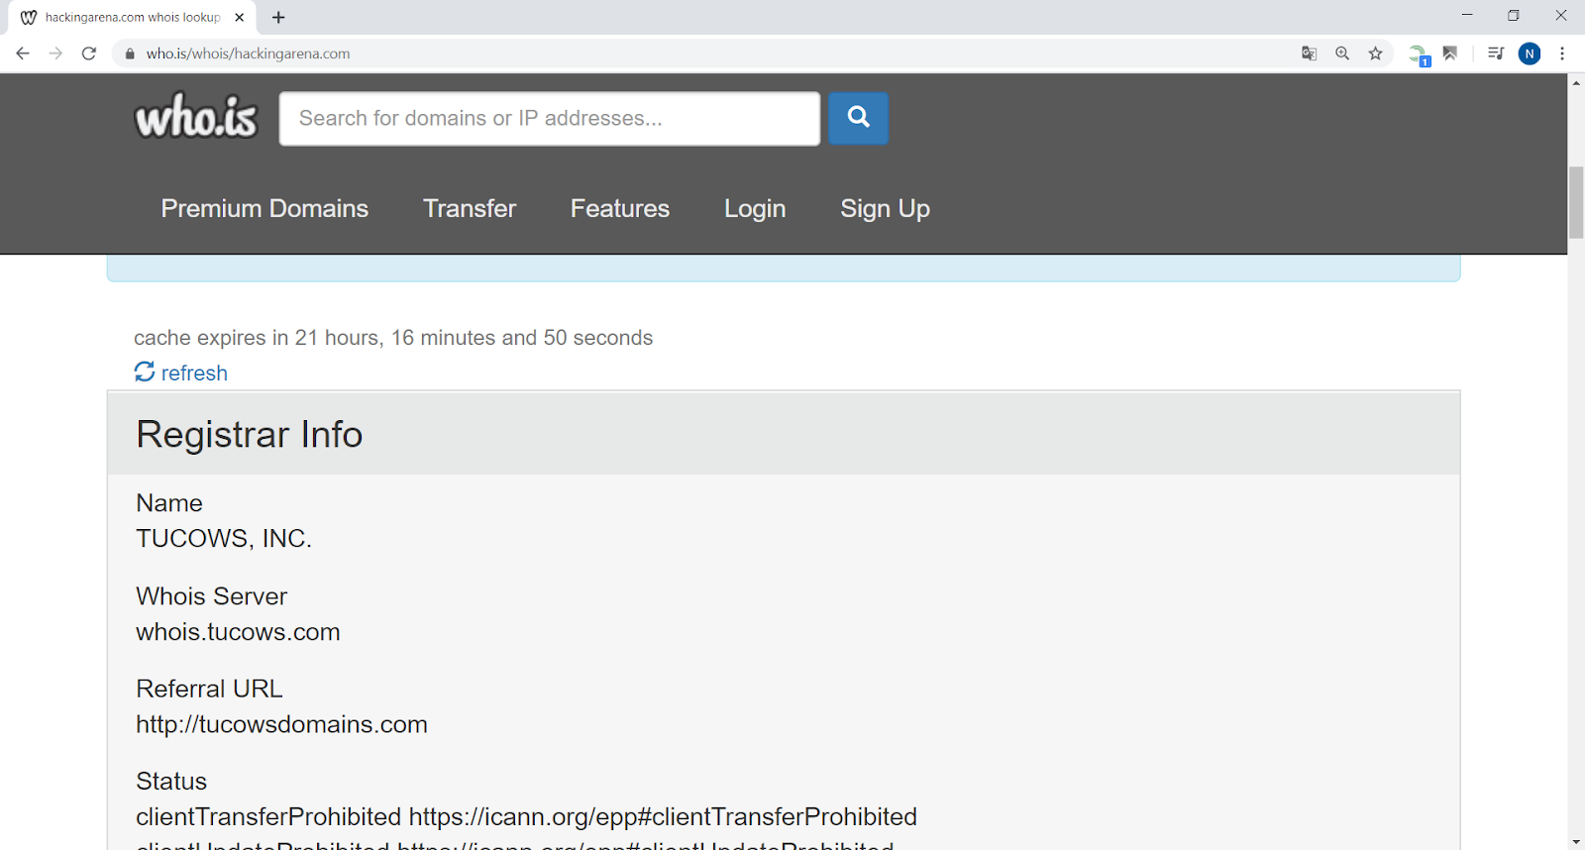This screenshot has height=850, width=1585.
Task: Open the translate page icon
Action: pyautogui.click(x=1309, y=53)
